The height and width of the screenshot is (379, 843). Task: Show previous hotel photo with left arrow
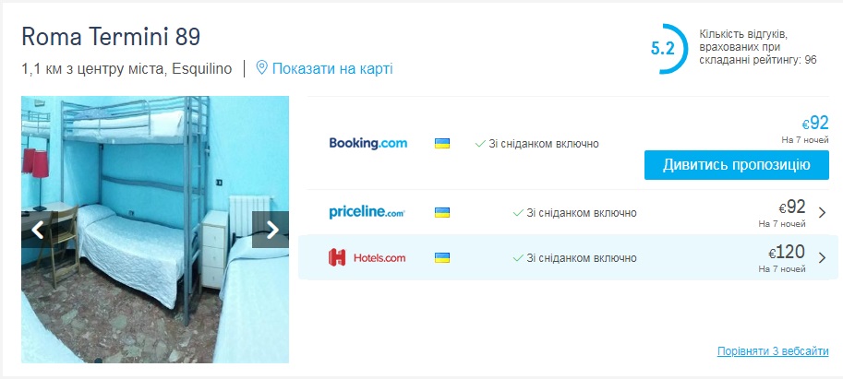coord(39,230)
